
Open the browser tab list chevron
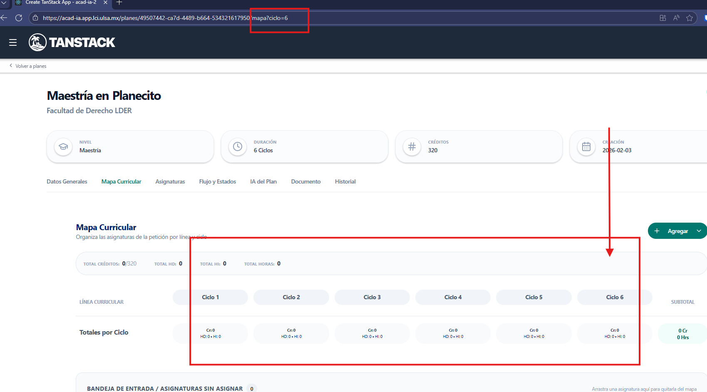click(x=4, y=2)
